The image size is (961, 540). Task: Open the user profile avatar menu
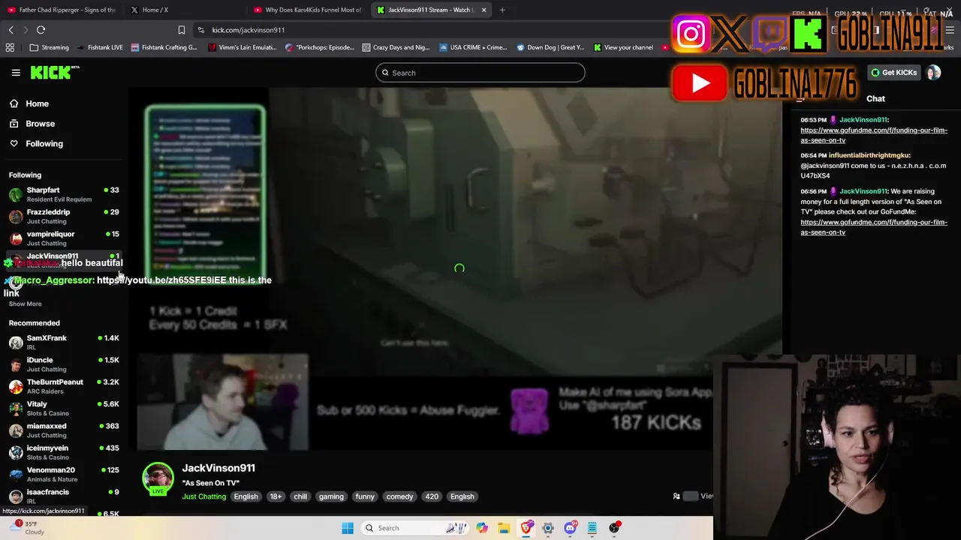coord(933,73)
